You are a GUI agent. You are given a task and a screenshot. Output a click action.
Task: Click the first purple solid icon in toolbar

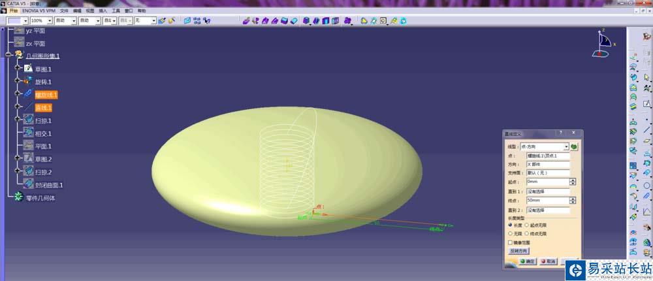[246, 20]
